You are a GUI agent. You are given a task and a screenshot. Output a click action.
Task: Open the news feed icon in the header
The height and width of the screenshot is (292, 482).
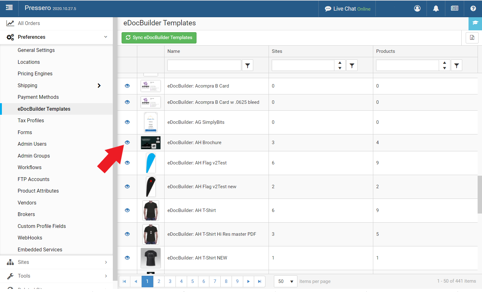click(454, 8)
